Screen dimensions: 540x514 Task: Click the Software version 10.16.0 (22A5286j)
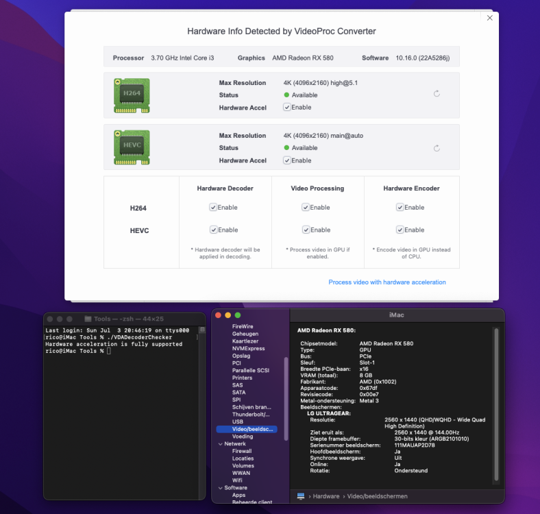pos(423,58)
